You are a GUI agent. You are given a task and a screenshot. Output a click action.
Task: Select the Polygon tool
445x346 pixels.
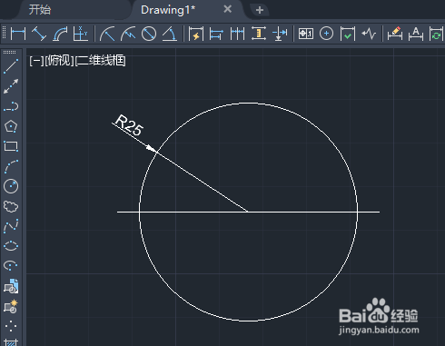pos(11,126)
